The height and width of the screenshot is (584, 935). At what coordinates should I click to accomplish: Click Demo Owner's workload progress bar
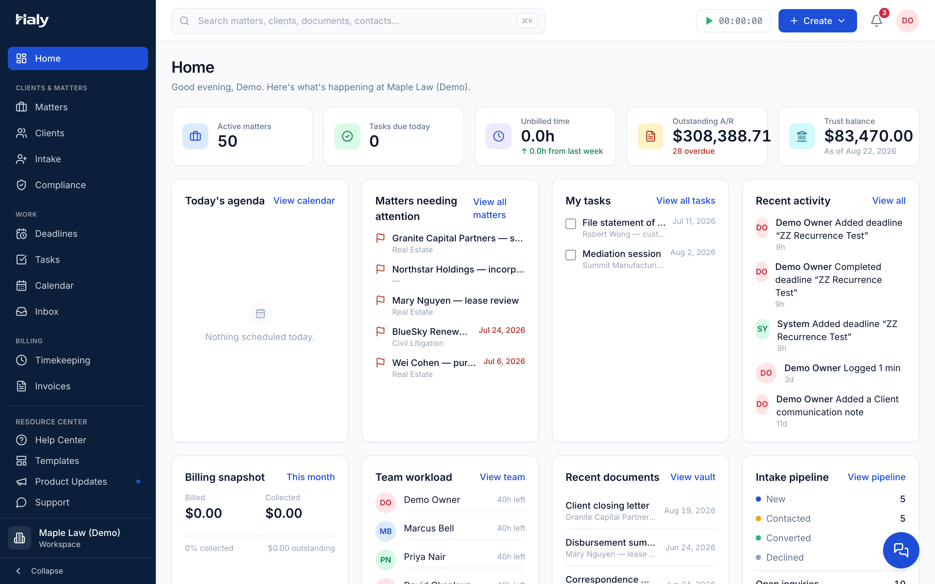pos(464,511)
